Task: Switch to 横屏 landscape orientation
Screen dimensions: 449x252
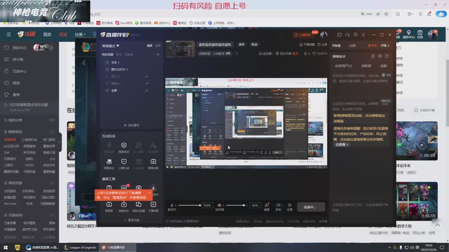Action: pos(149,46)
